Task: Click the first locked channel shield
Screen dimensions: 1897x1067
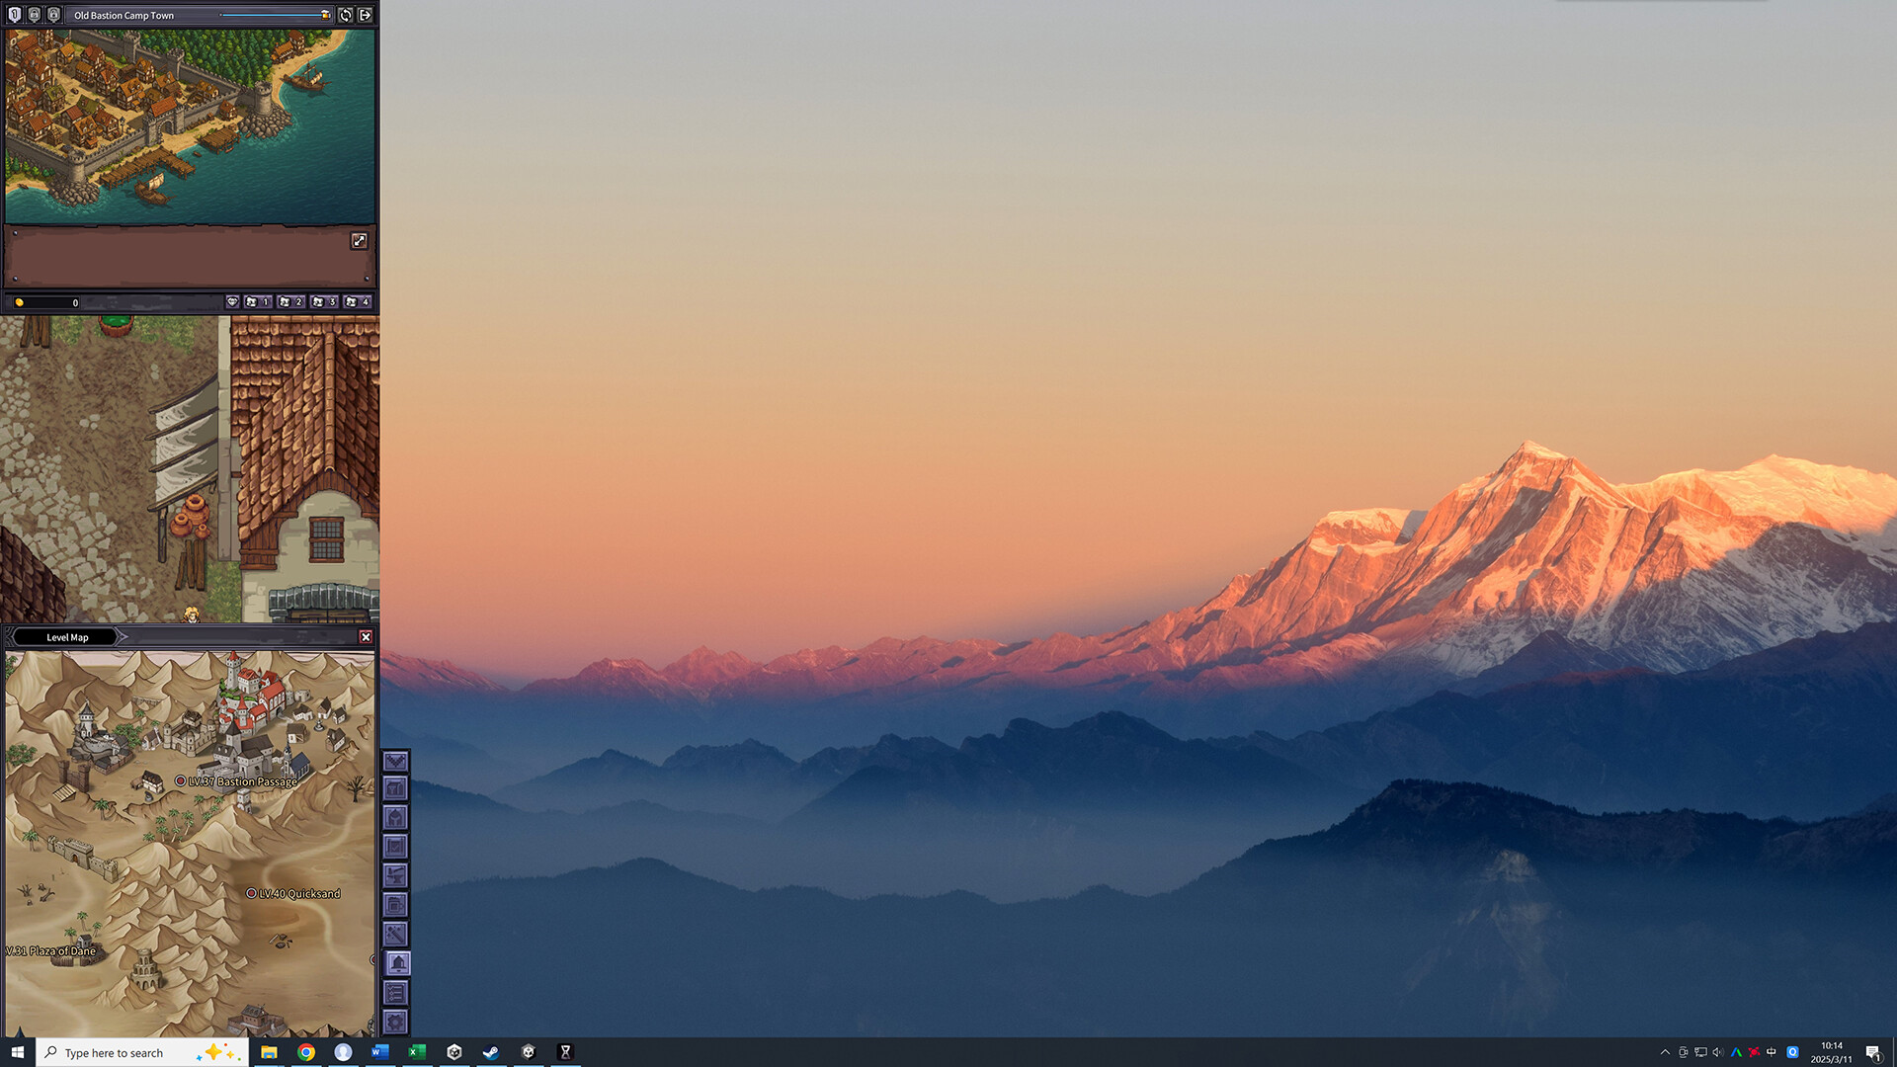Action: point(35,15)
